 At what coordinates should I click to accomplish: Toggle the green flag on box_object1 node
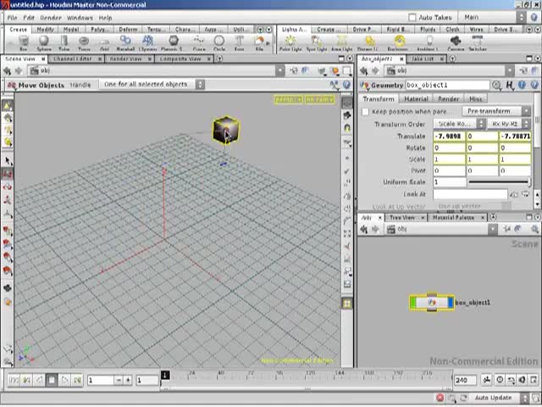(413, 303)
